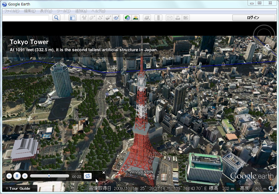Click the 標高 202 m elevation readout

click(x=222, y=189)
